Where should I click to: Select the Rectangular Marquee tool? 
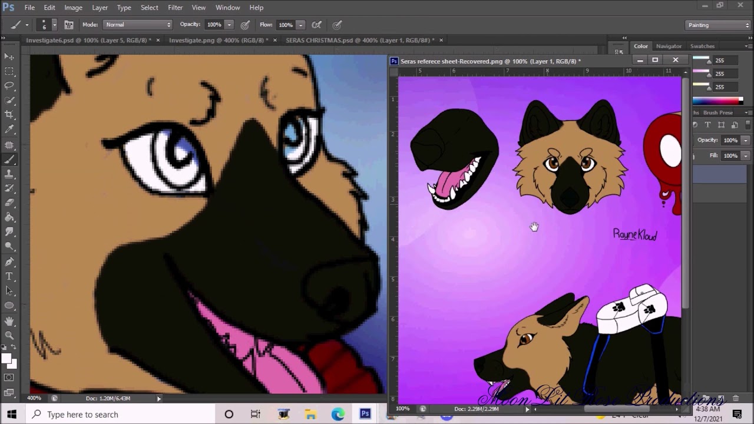click(9, 71)
